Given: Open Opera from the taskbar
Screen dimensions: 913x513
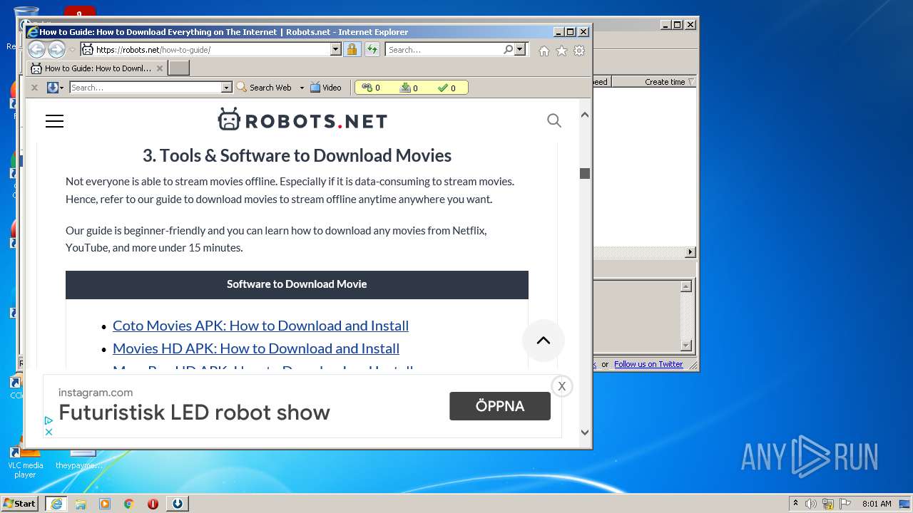Looking at the screenshot, I should pyautogui.click(x=153, y=504).
